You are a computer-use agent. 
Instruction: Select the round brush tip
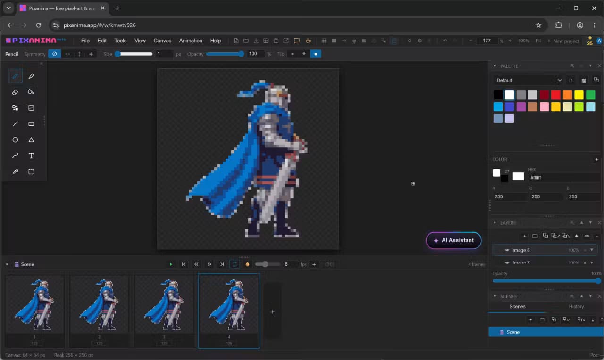[x=292, y=54]
